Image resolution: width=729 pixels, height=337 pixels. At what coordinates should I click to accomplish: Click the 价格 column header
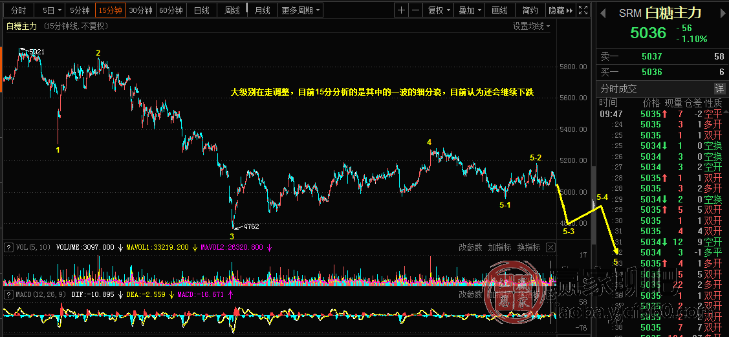click(x=651, y=103)
